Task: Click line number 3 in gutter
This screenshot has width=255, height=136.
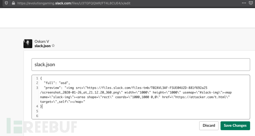Action: pos(37,88)
